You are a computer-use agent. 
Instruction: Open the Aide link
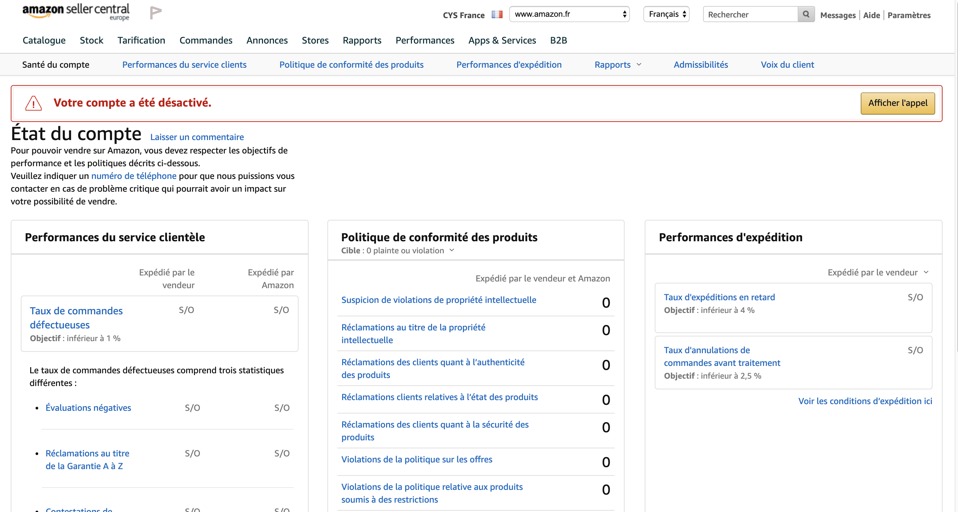pos(871,15)
